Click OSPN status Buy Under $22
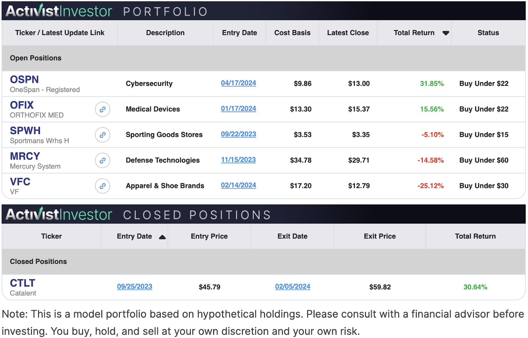This screenshot has width=528, height=338. pos(484,84)
